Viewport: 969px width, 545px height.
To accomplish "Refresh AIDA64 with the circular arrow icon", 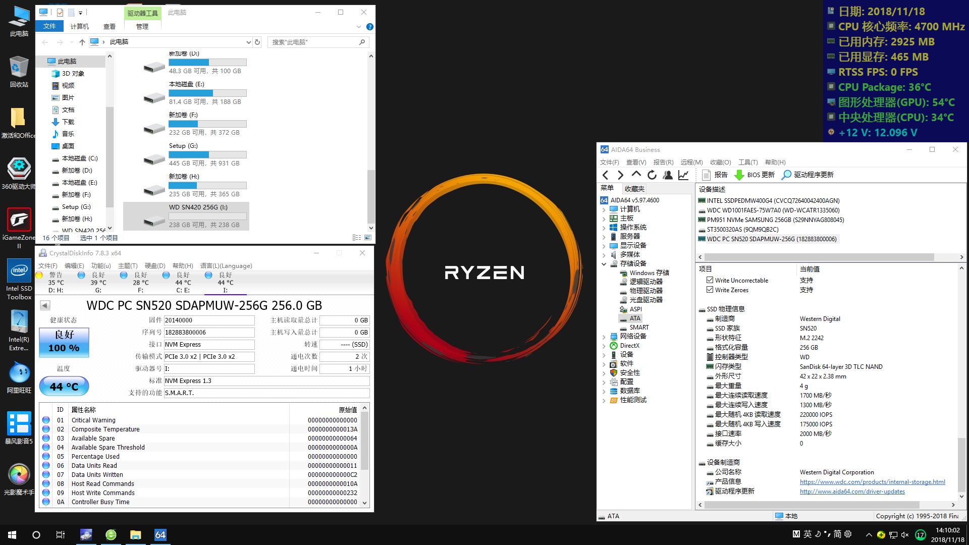I will [x=652, y=175].
